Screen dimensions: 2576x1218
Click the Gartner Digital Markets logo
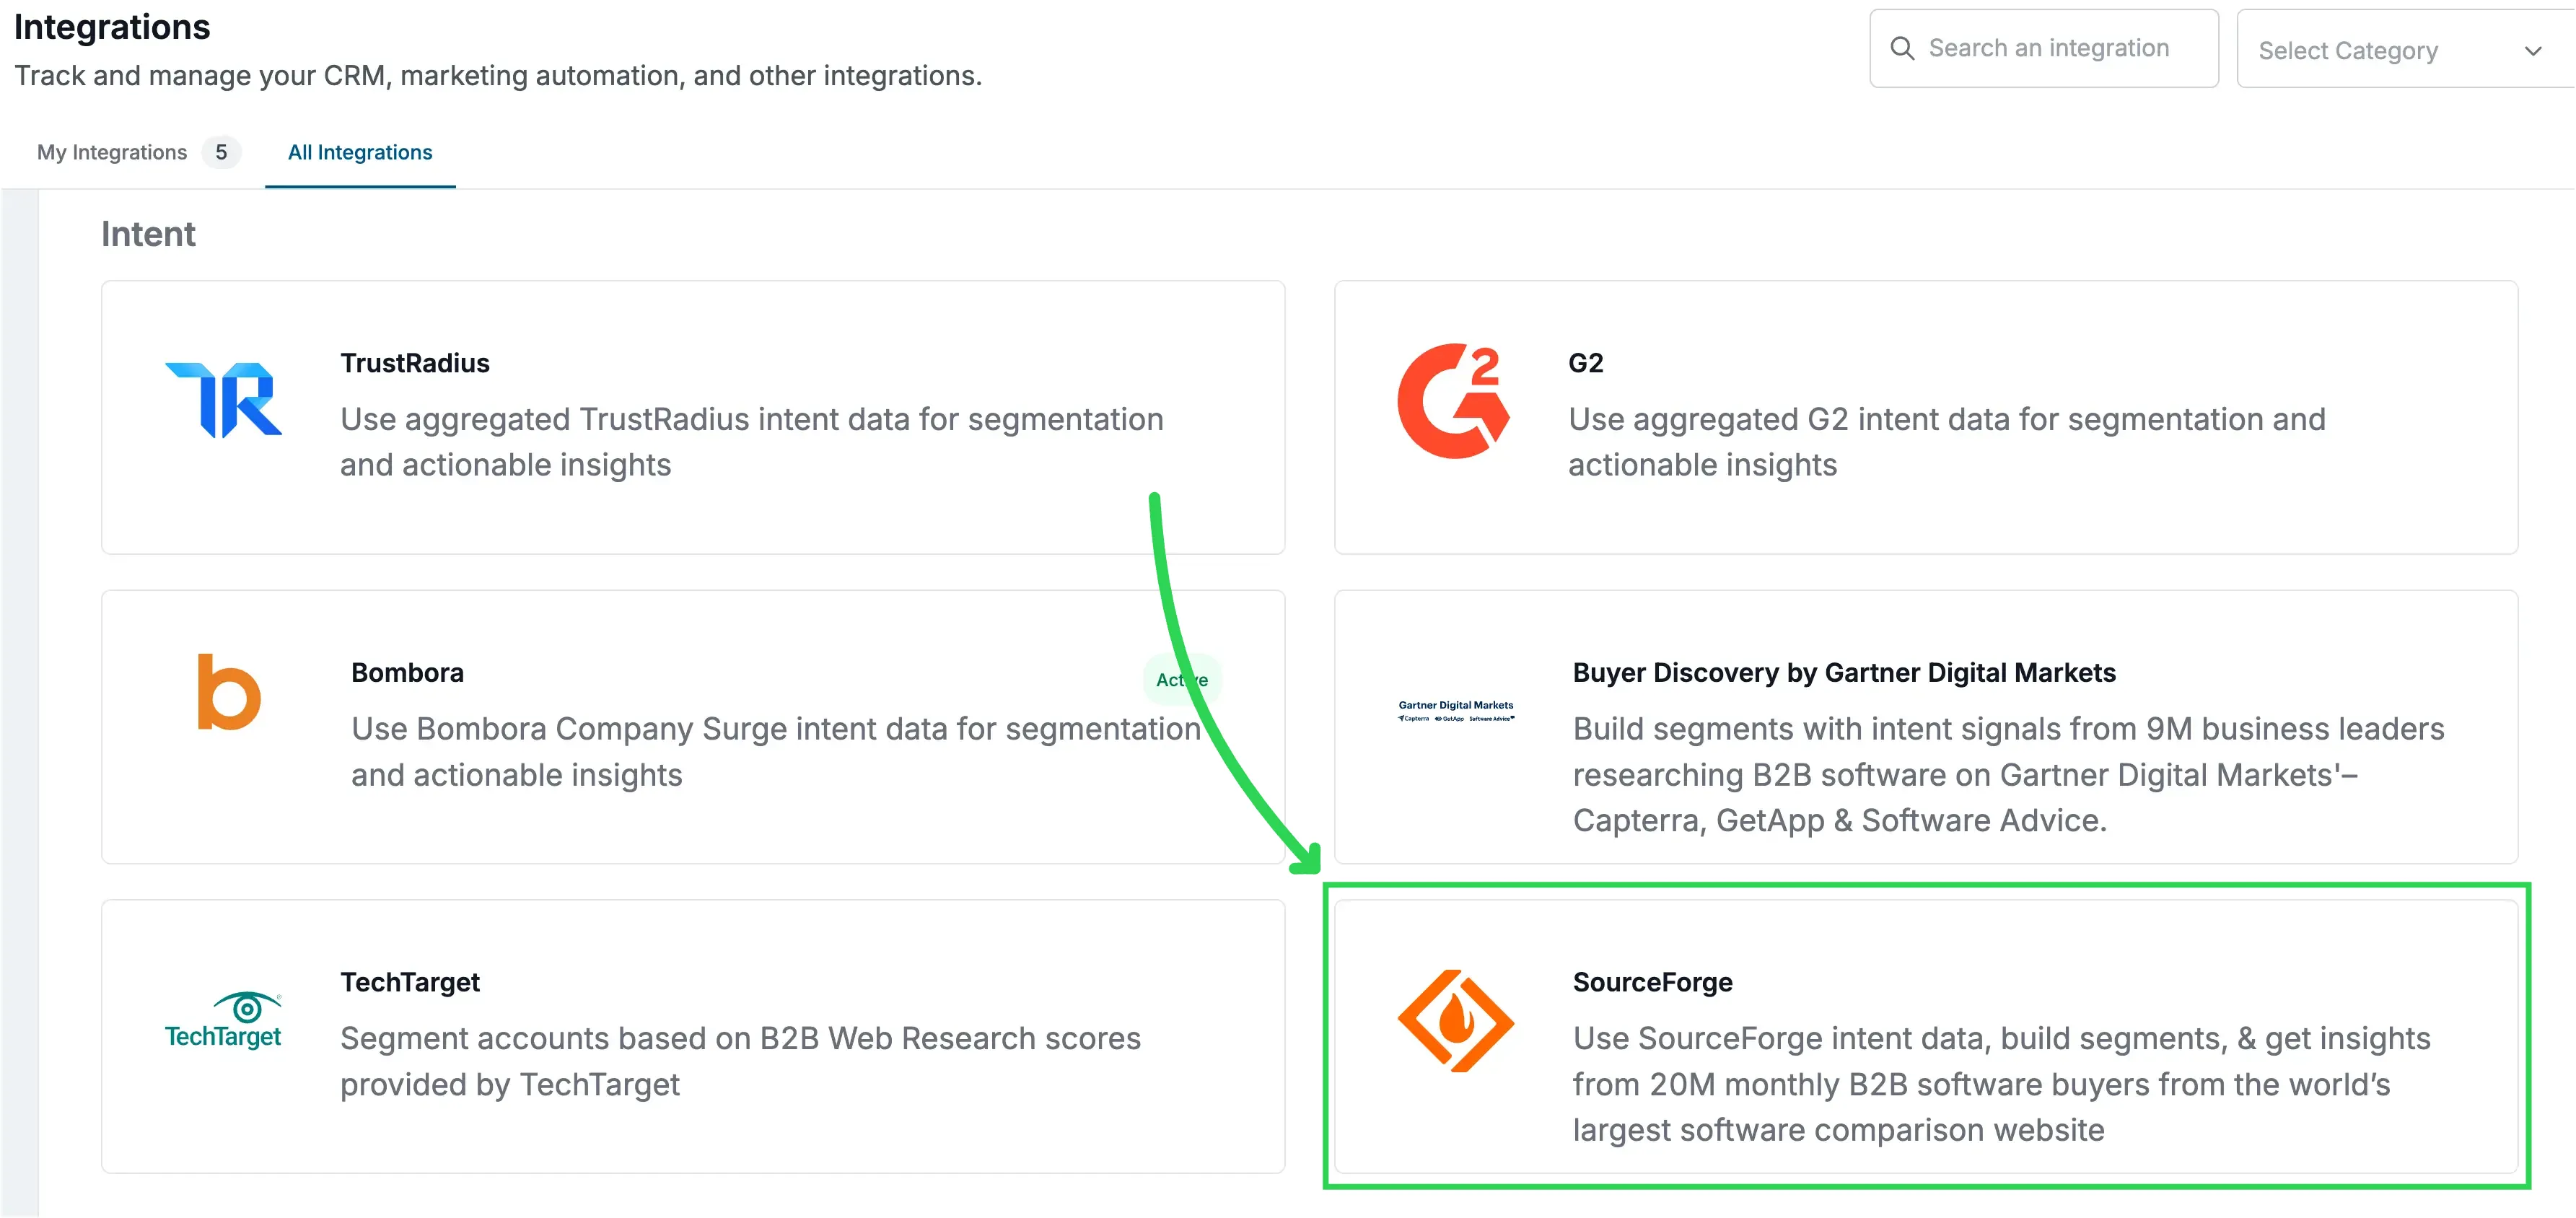click(1456, 711)
